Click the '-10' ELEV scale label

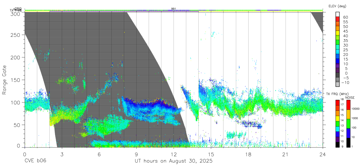pos(345,82)
